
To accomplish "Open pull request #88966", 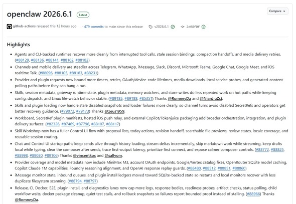I will [x=253, y=194].
